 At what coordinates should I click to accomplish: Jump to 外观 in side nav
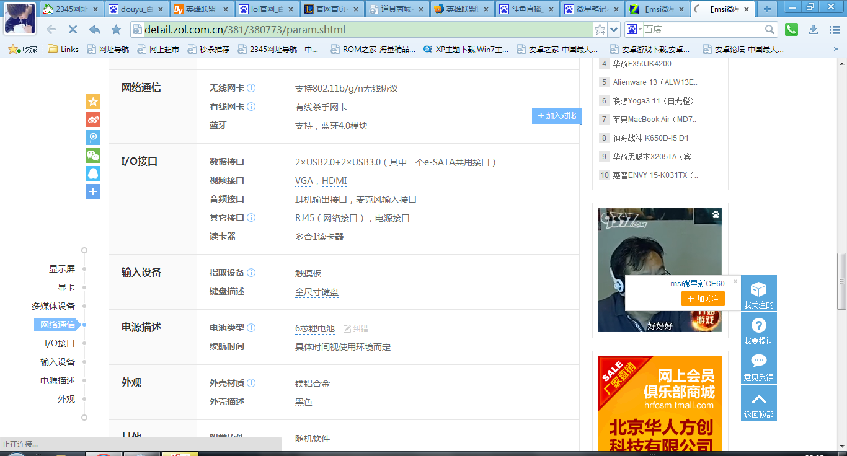point(66,399)
